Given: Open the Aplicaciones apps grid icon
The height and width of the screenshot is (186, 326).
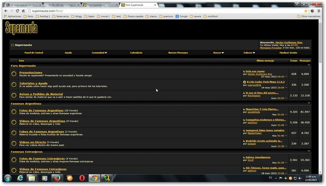Looking at the screenshot, I should [x=5, y=16].
